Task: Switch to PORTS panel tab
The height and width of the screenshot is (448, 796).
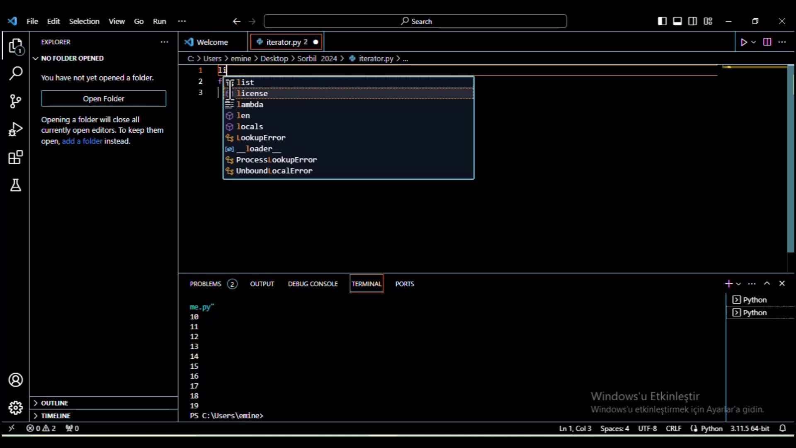Action: click(x=405, y=284)
